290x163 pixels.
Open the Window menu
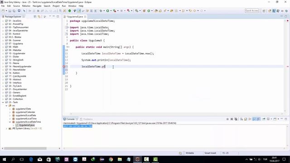[x=72, y=6]
